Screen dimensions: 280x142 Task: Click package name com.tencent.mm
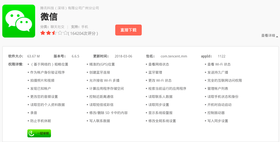pos(174,56)
